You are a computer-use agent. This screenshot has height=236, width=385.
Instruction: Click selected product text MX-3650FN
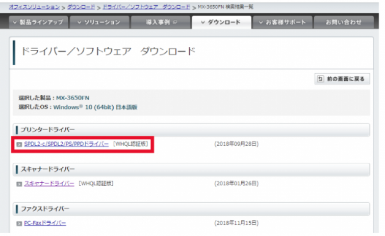coord(73,98)
